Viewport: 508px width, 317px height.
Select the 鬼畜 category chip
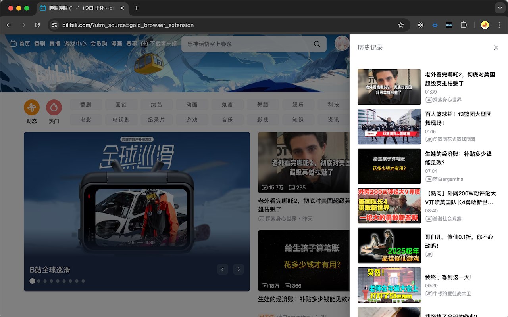click(x=227, y=105)
